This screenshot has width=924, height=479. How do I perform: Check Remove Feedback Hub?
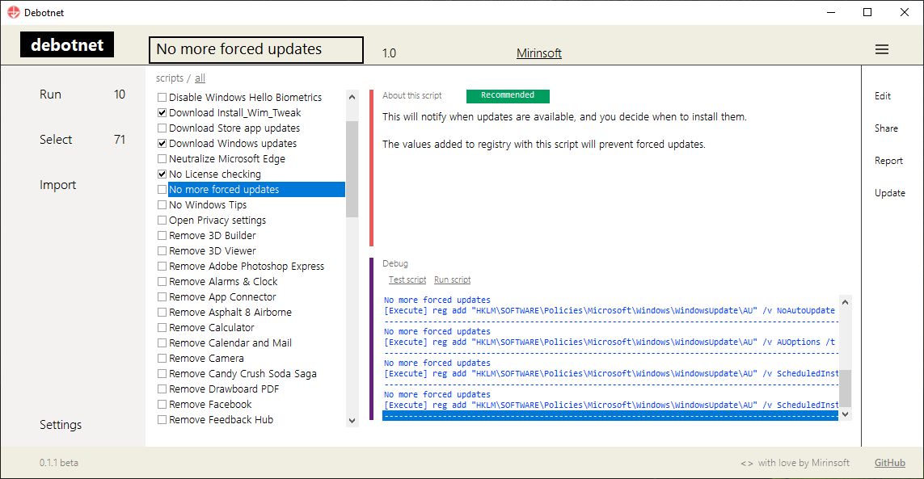(x=160, y=419)
